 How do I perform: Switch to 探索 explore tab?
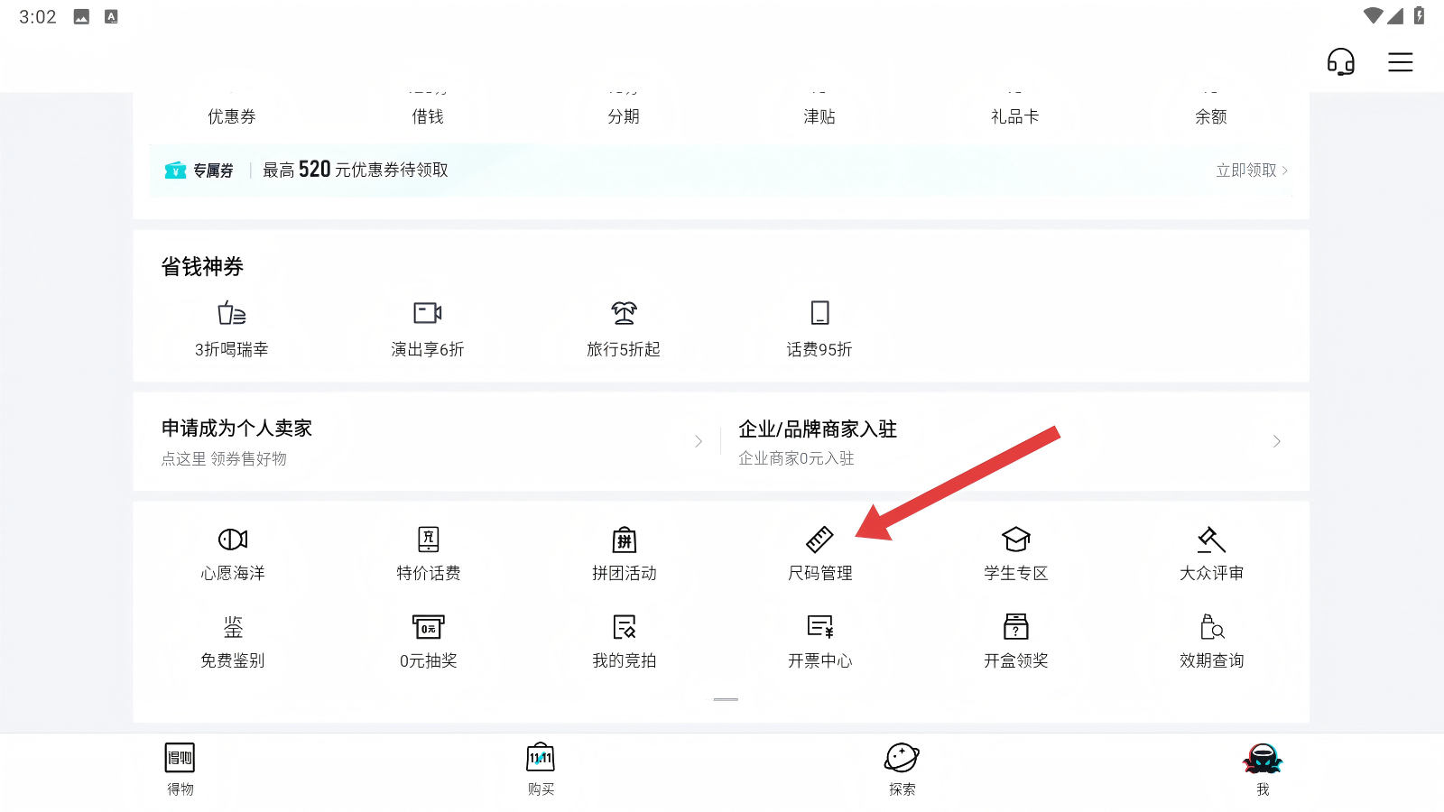tap(902, 769)
